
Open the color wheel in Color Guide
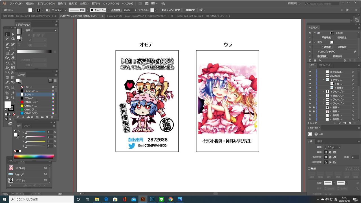click(316, 134)
